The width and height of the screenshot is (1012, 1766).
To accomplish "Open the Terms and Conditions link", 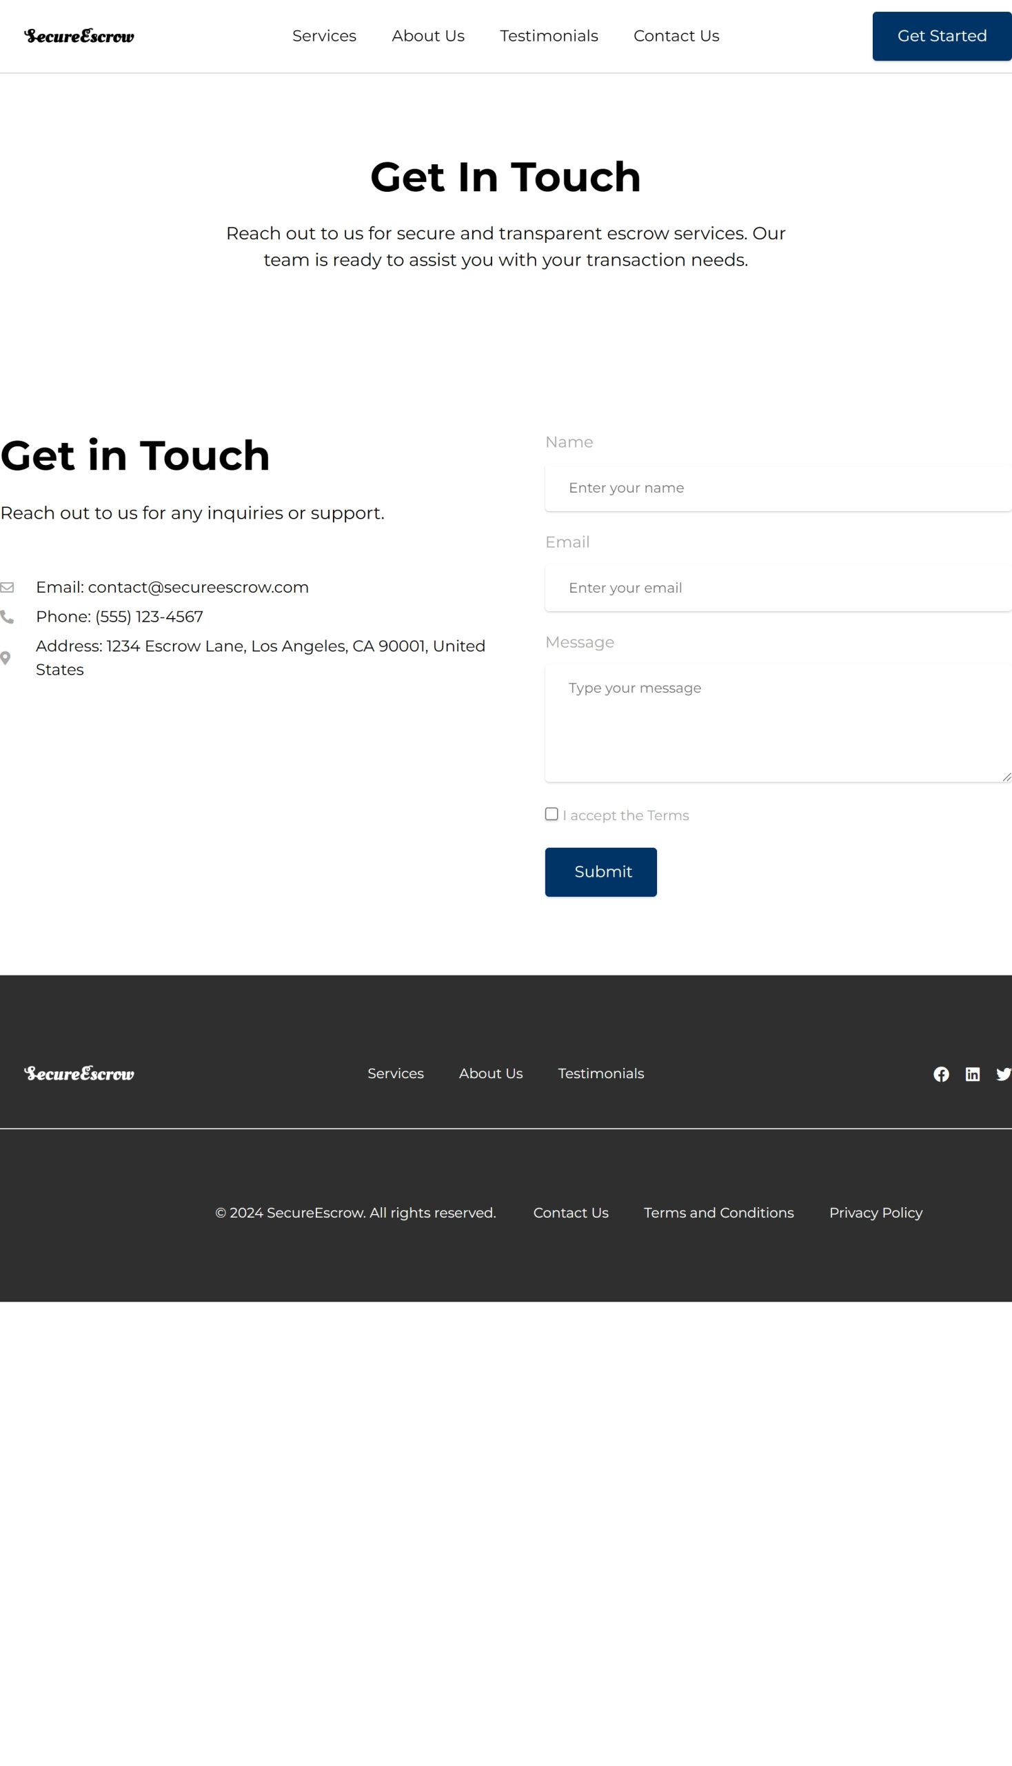I will coord(719,1212).
